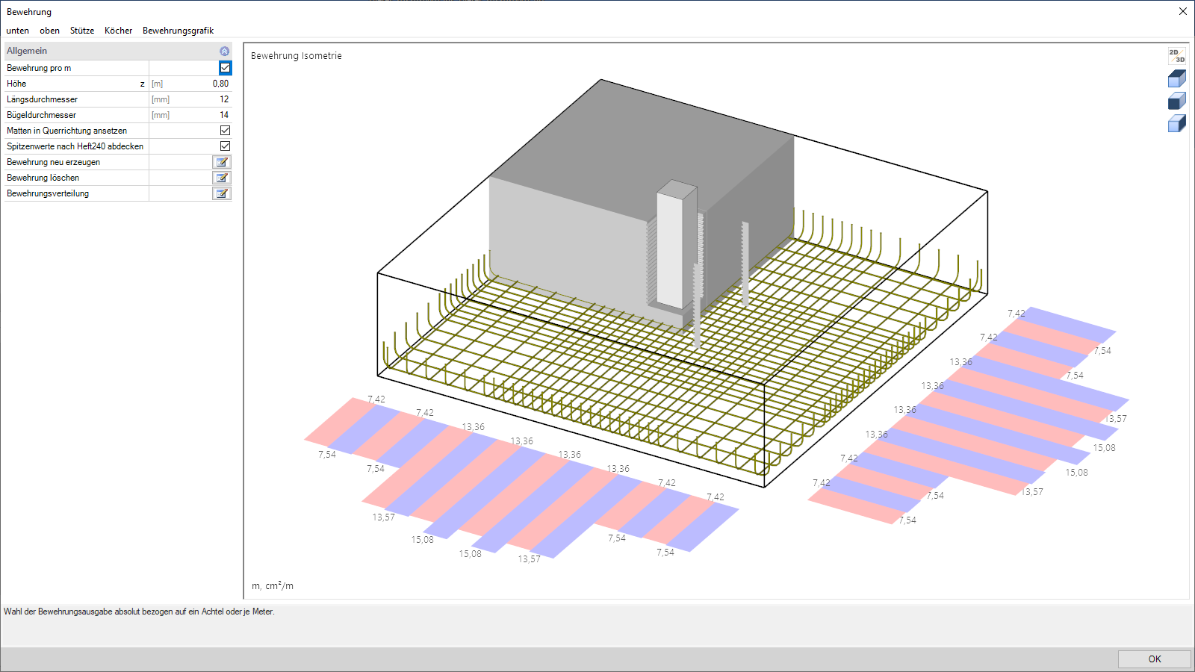The image size is (1195, 672).
Task: Select the side view cube icon
Action: pos(1176,123)
